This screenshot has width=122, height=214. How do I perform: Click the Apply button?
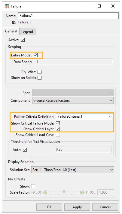[x=77, y=207]
